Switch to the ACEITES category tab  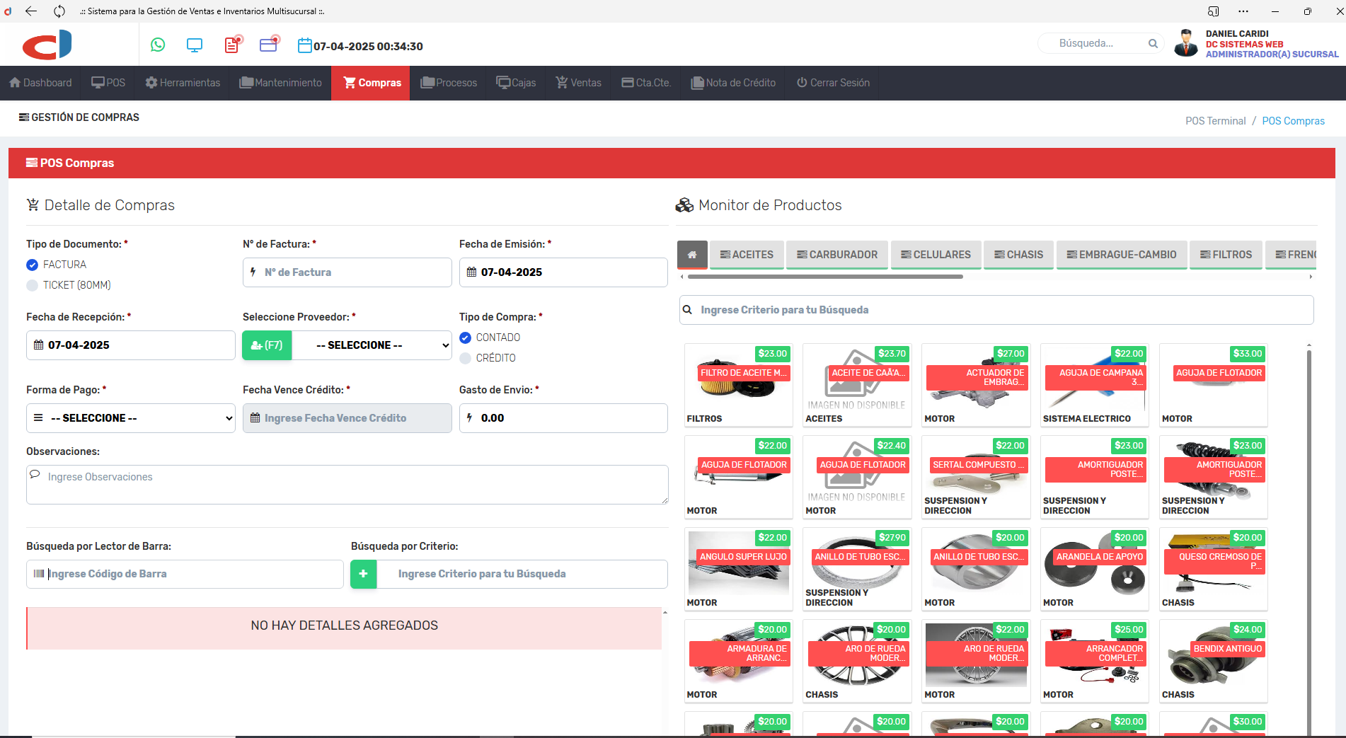pyautogui.click(x=747, y=255)
